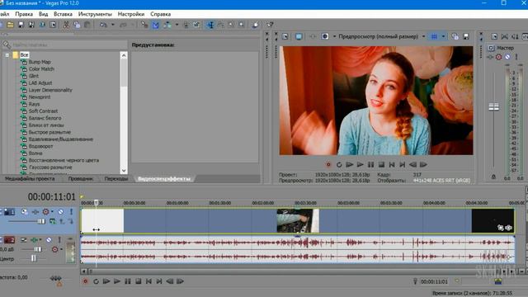528x297 pixels.
Task: Click the Master fader in mixer
Action: tap(493, 107)
